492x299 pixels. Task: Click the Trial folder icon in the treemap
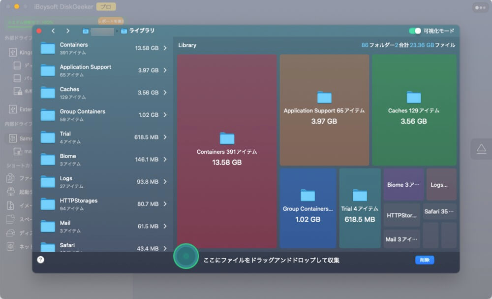pyautogui.click(x=361, y=195)
